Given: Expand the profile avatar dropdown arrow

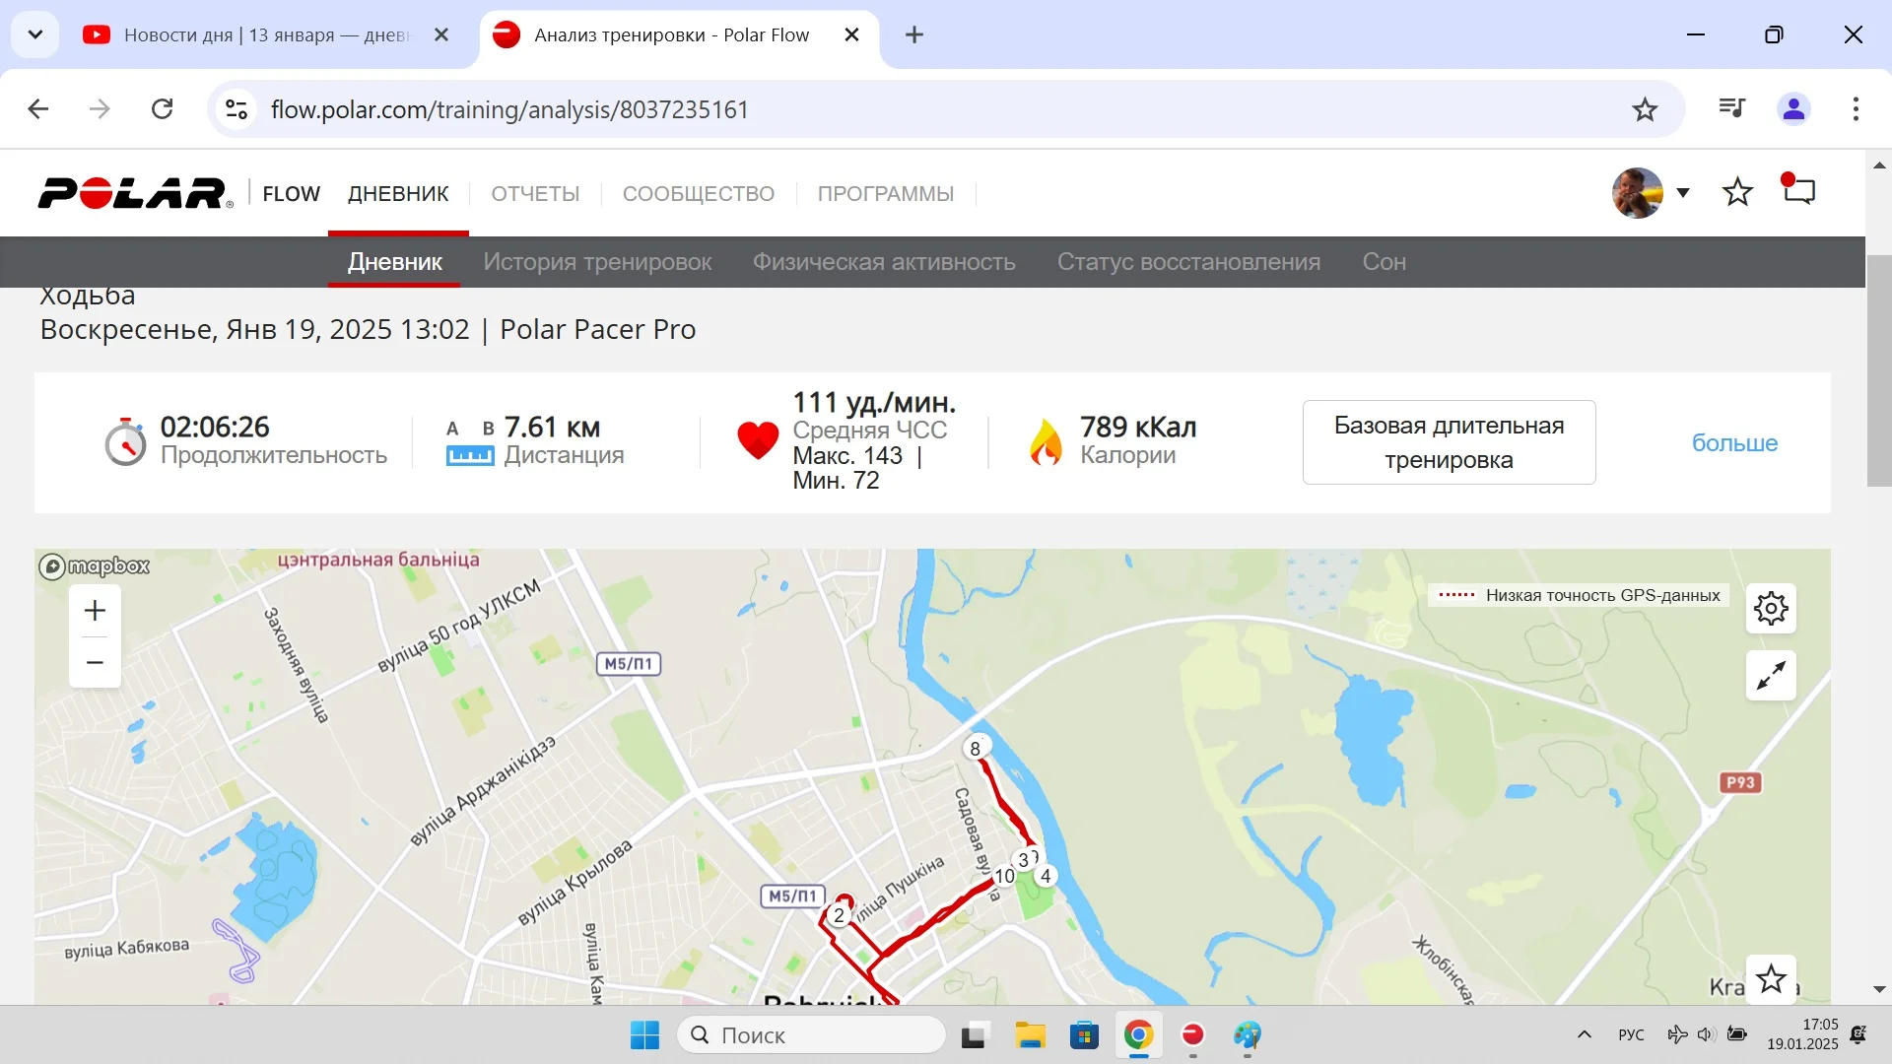Looking at the screenshot, I should [x=1683, y=193].
